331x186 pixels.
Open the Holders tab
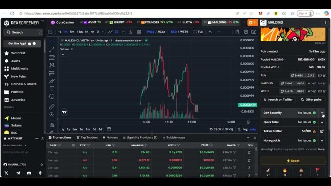pos(110,138)
